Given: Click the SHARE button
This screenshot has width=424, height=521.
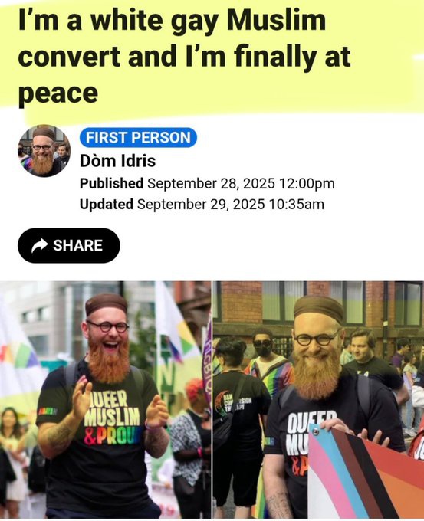Looking at the screenshot, I should tap(69, 245).
